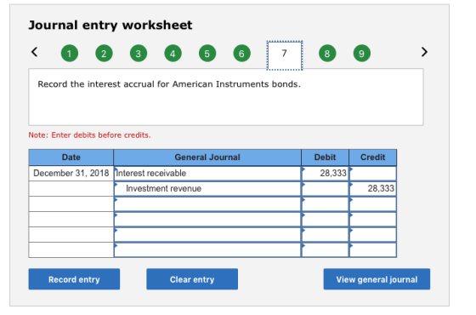Screen dimensions: 476x315
Task: Click the next entry right arrow
Action: click(424, 52)
